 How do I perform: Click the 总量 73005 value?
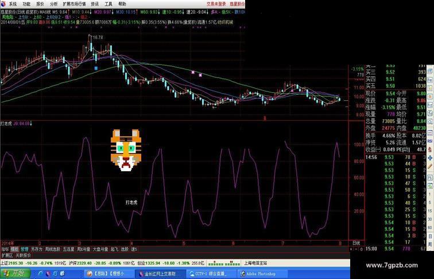tap(388, 121)
